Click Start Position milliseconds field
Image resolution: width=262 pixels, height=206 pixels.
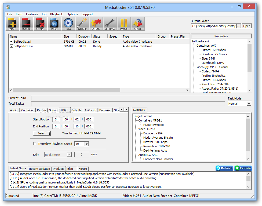click(x=89, y=119)
